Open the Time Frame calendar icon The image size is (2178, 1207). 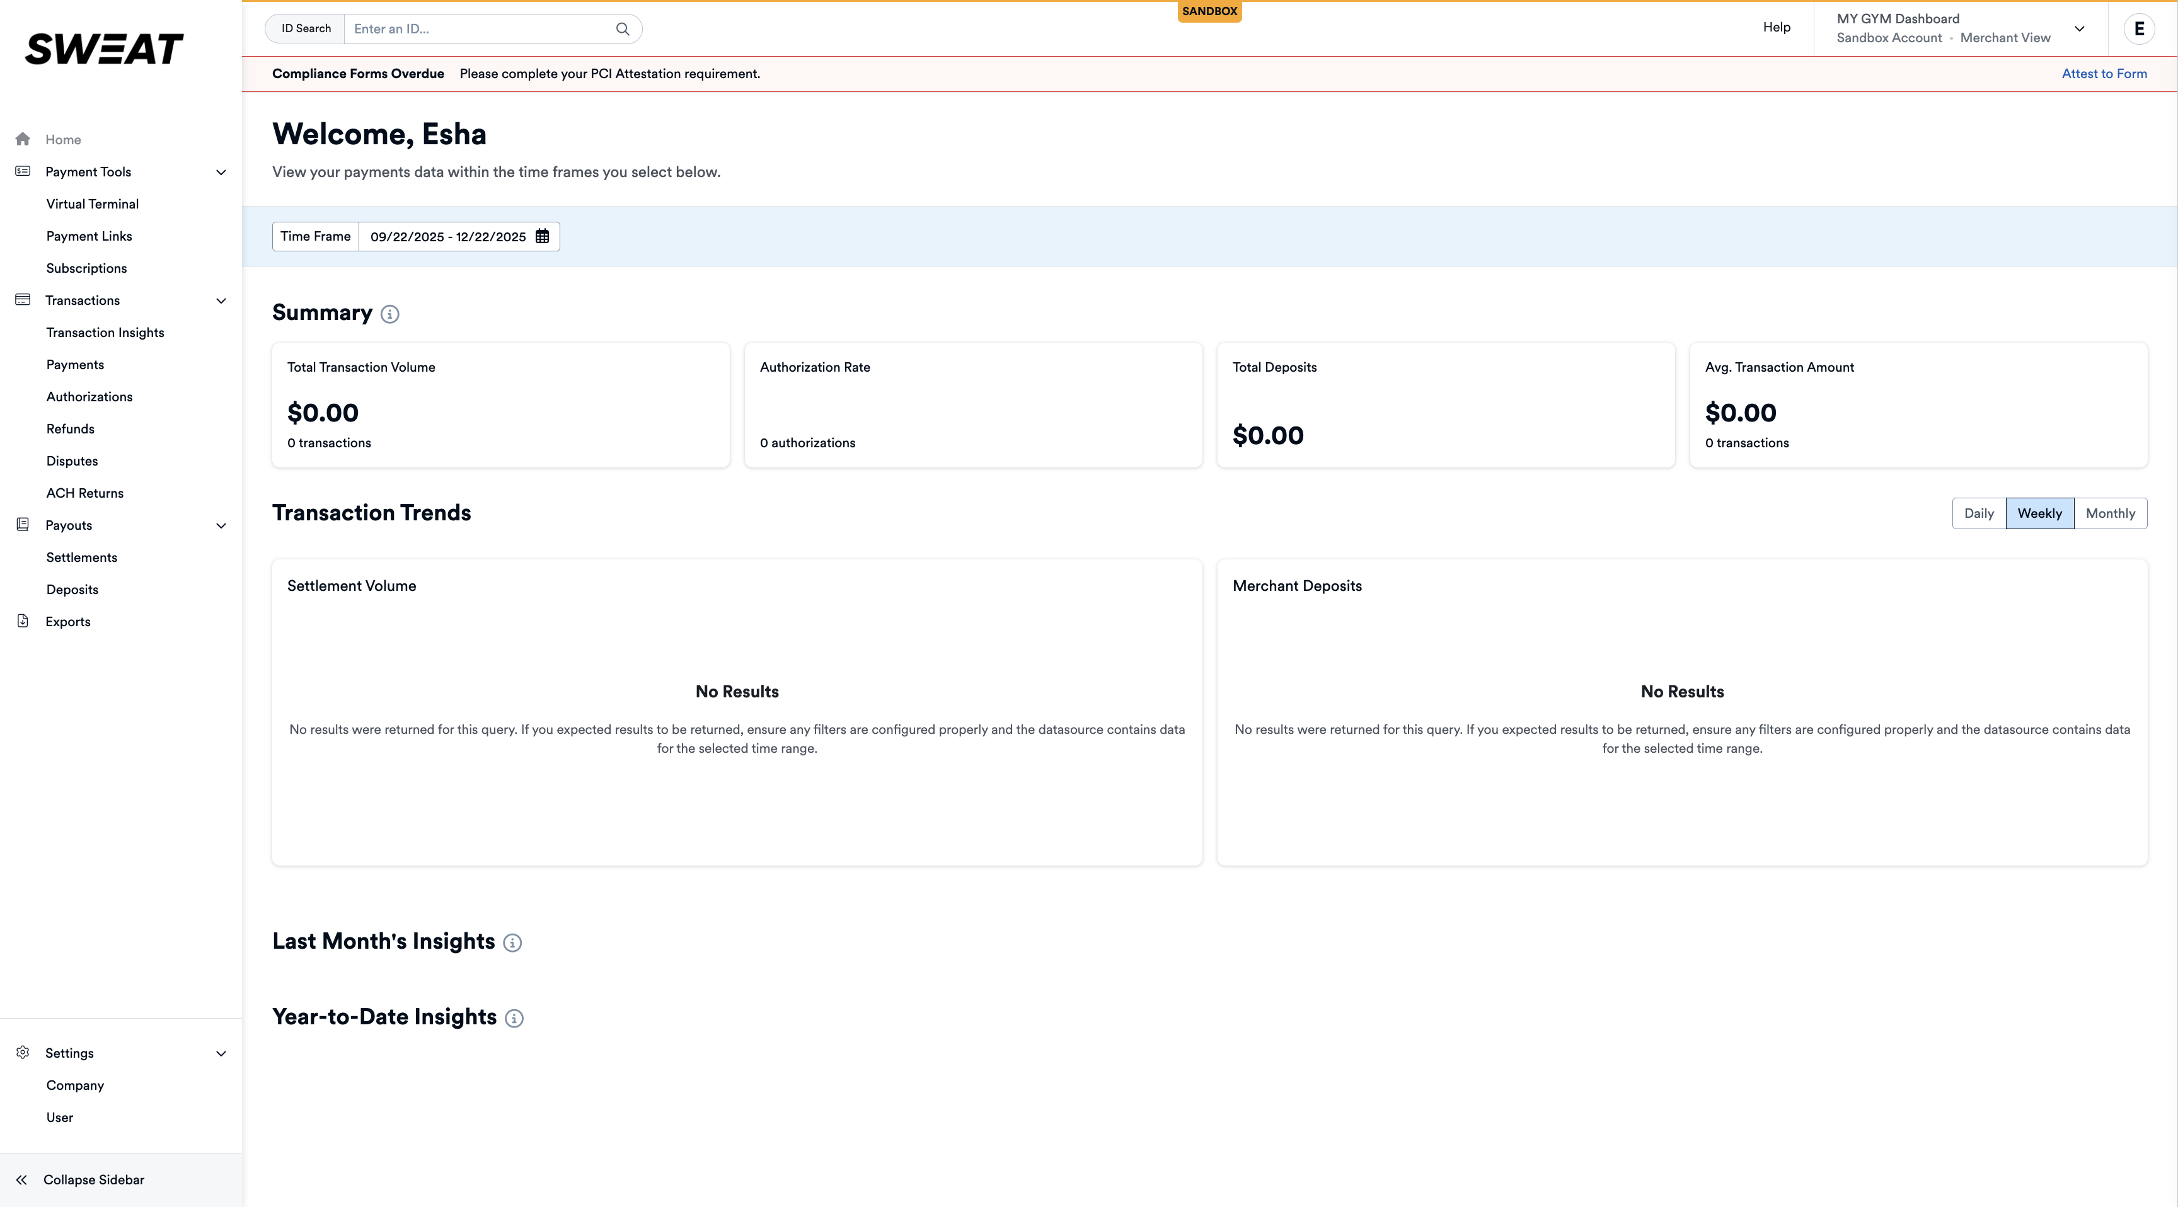542,237
